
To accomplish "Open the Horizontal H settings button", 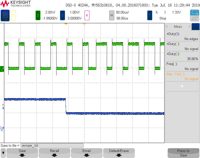I will [111, 15].
